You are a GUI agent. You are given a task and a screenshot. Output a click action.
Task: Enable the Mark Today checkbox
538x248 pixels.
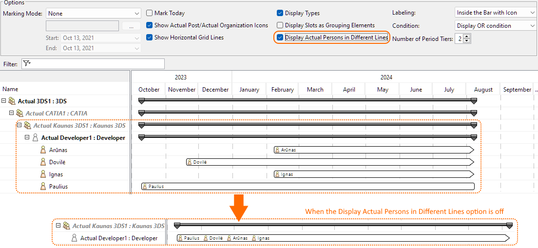pyautogui.click(x=150, y=13)
